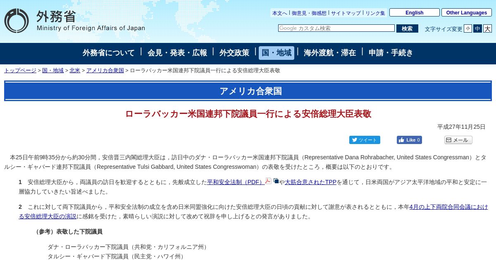Set text size to medium (中)
The height and width of the screenshot is (260, 496).
tap(477, 28)
